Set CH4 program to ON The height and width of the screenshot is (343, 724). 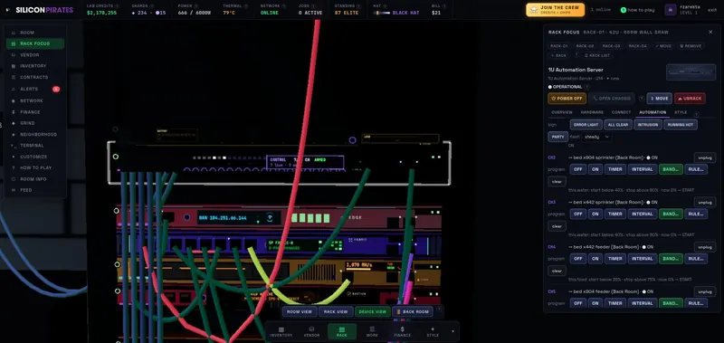tap(595, 259)
